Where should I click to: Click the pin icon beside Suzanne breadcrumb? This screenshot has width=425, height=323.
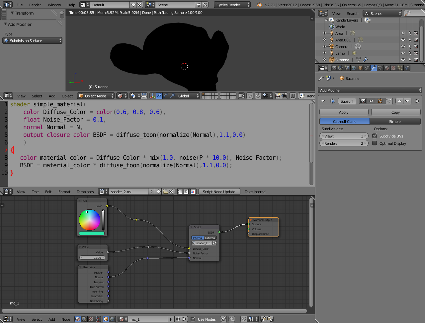point(321,79)
